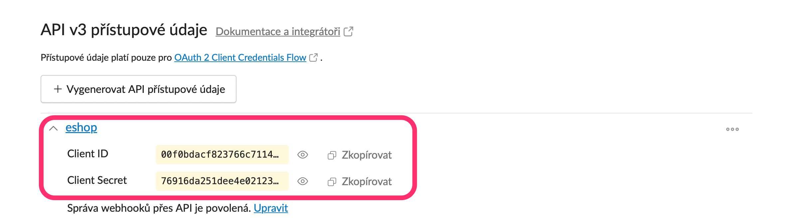Viewport: 793px width, 223px height.
Task: Open the three-dot options menu for eshop
Action: pos(732,129)
